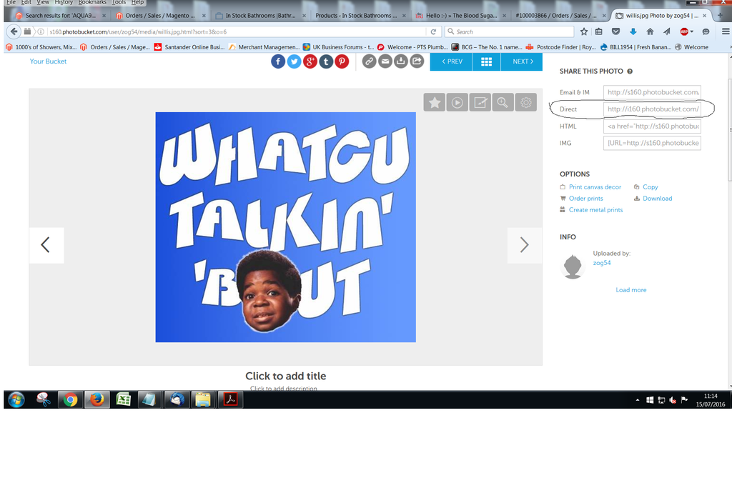Bookmark this page with Firefox star

point(583,31)
